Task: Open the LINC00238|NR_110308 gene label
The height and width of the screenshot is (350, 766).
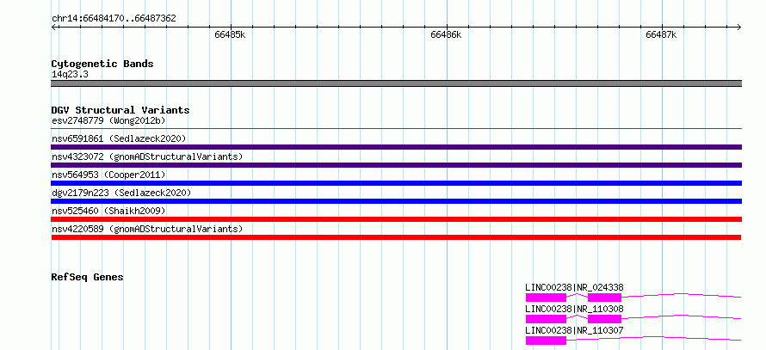Action: pyautogui.click(x=575, y=309)
